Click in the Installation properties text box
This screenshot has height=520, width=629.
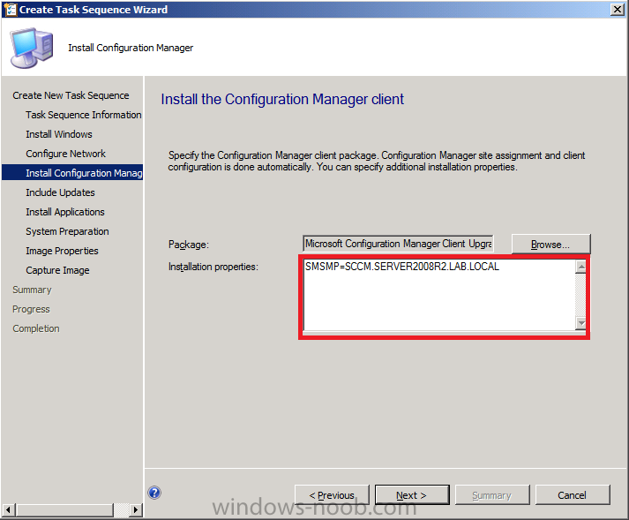coord(439,295)
